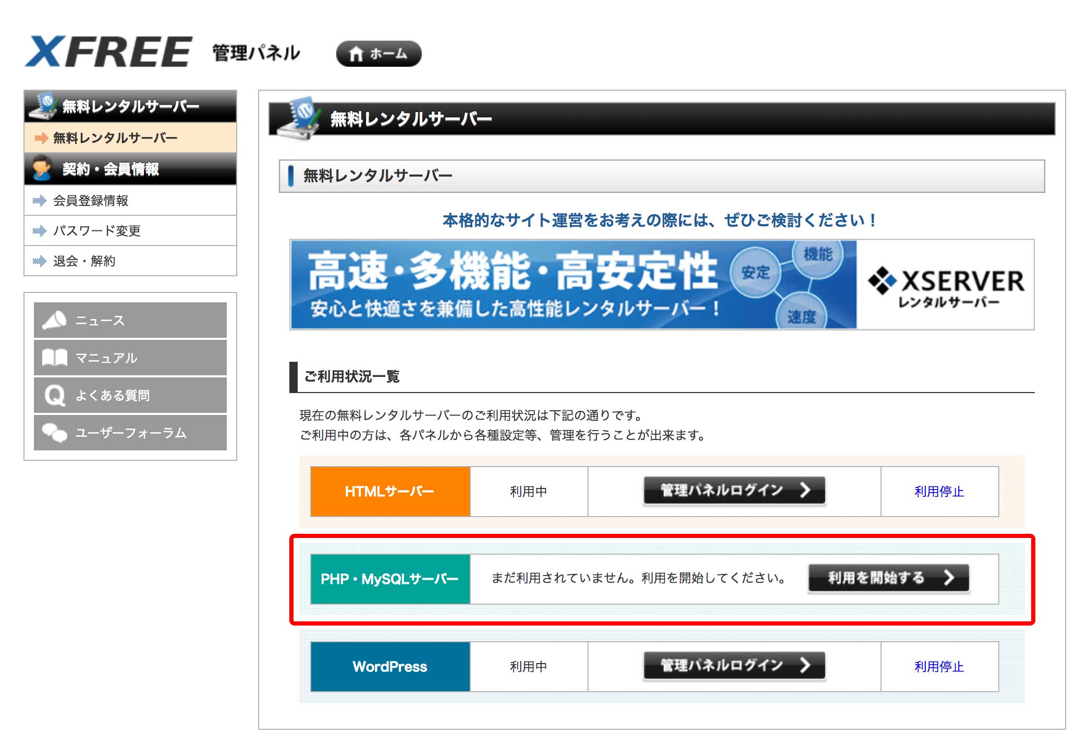Open 会員登録情報 in the sidebar

(130, 201)
